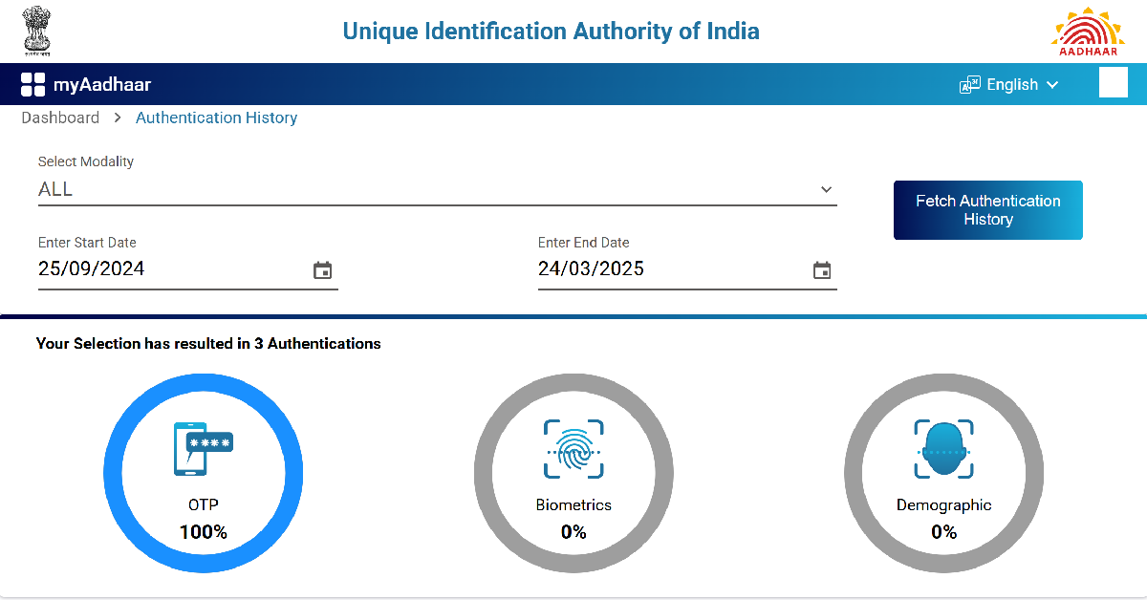Viewport: 1147px width, 600px height.
Task: Click the myAadhaar title text
Action: (x=102, y=84)
